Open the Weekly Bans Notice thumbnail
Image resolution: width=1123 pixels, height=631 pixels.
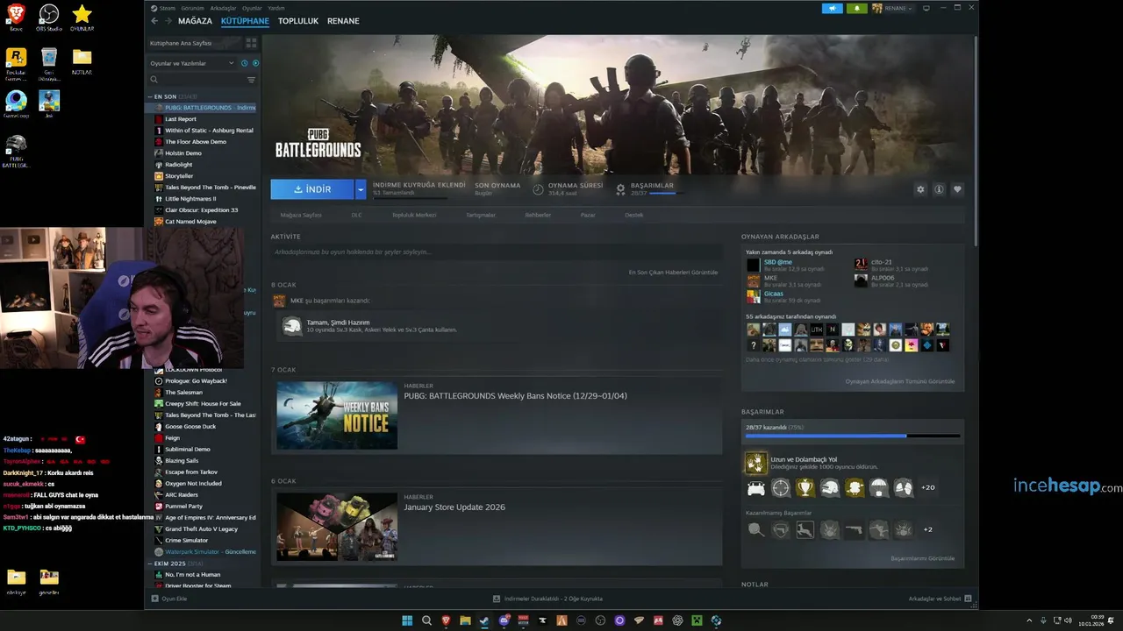[x=337, y=415]
